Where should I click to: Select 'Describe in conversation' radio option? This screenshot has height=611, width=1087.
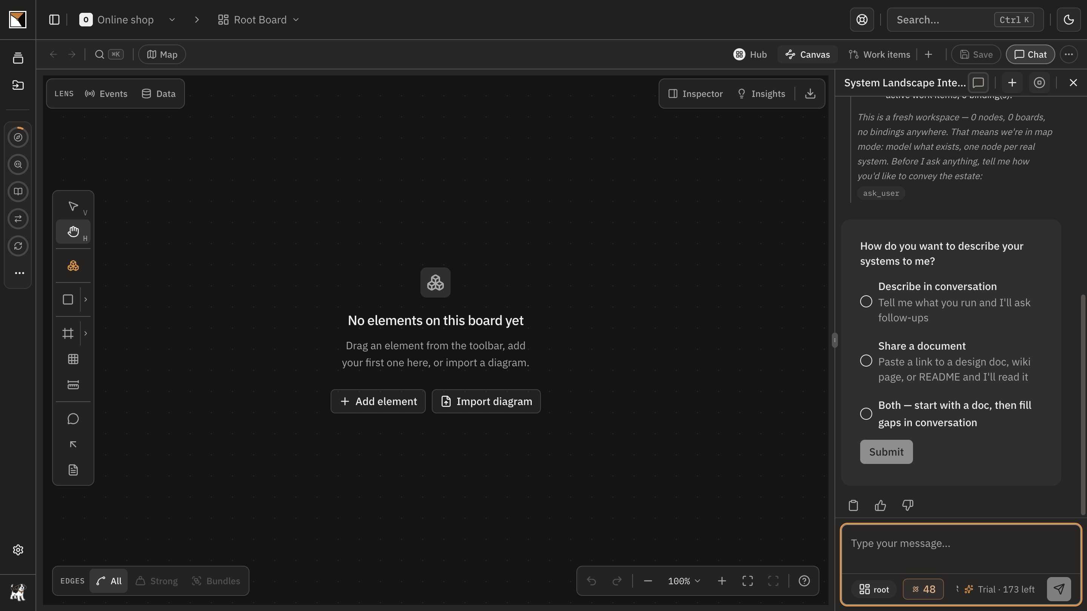866,301
